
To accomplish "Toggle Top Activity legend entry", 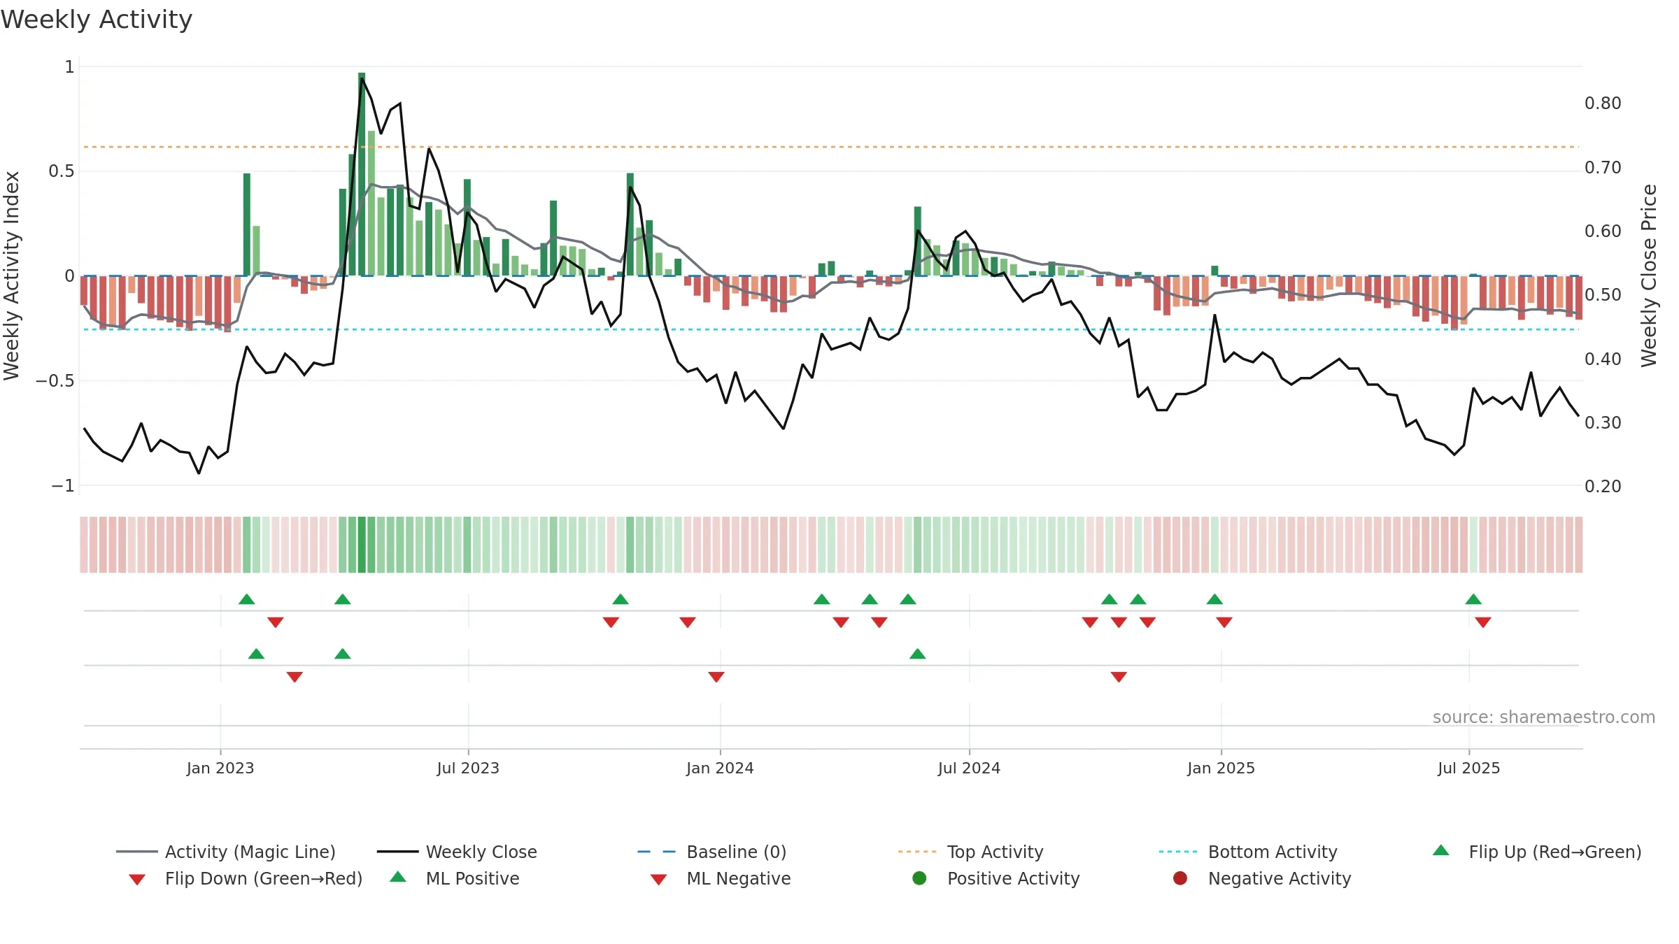I will pyautogui.click(x=970, y=852).
